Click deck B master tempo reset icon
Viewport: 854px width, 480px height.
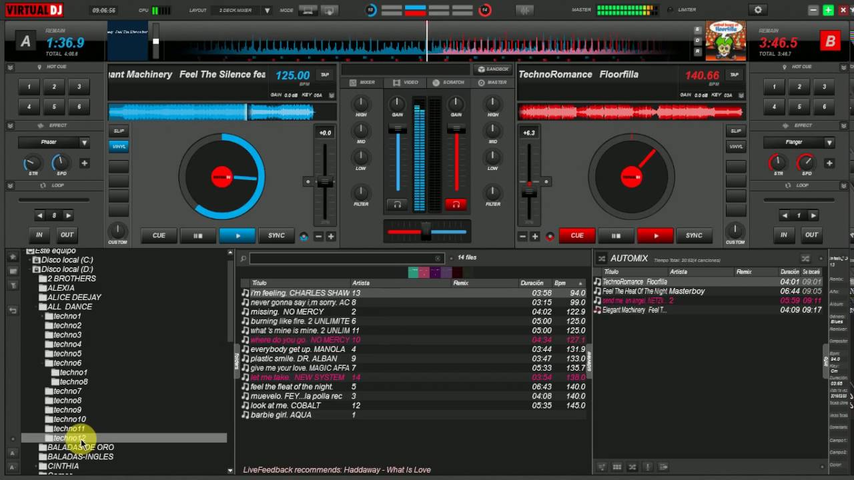pyautogui.click(x=550, y=236)
